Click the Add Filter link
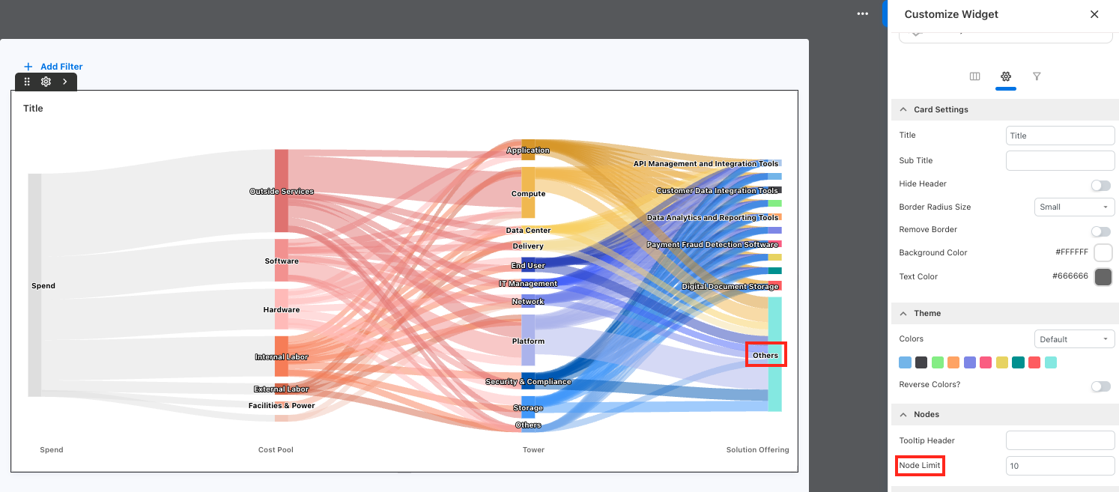This screenshot has width=1119, height=492. [x=61, y=66]
